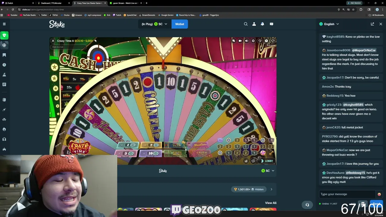Open the hamburger sidebar menu
Screen dimensions: 386x217
[4, 24]
